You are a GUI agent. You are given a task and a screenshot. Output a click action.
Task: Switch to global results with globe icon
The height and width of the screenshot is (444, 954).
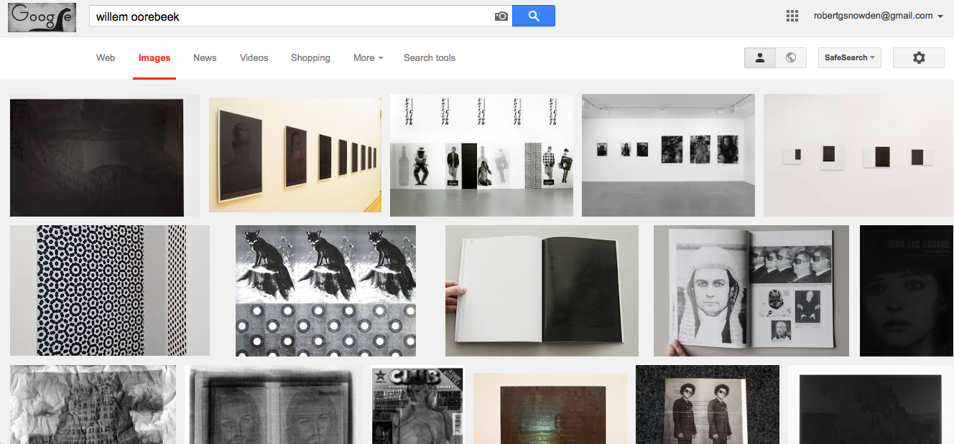click(791, 58)
